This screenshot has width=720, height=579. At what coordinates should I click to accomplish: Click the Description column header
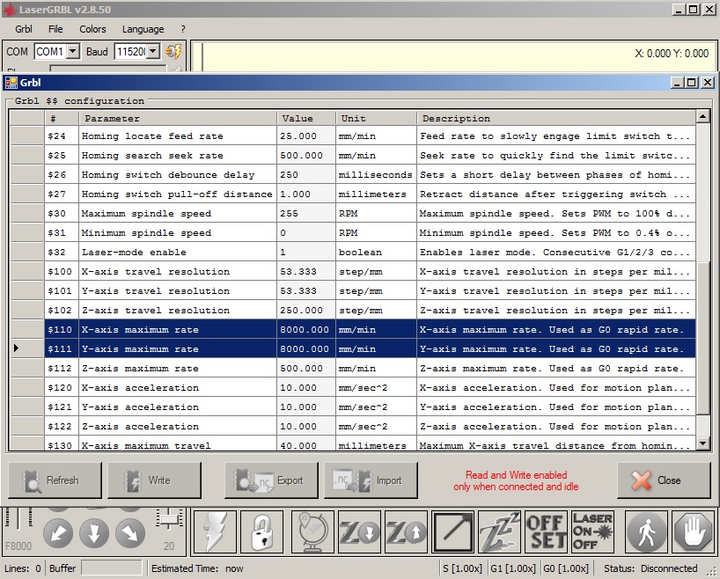click(x=556, y=119)
